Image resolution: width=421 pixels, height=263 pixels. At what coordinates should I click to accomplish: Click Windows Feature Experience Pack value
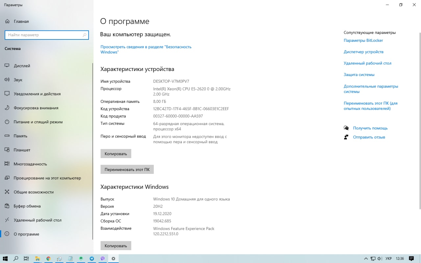pyautogui.click(x=184, y=231)
